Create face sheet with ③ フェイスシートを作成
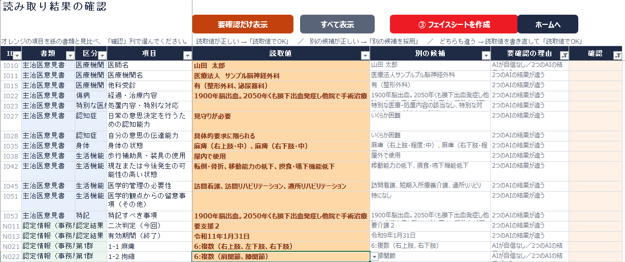625x262 pixels. pos(454,24)
